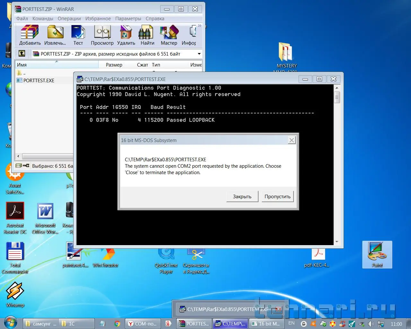Click the network icon in system tray
The image size is (411, 329).
[x=381, y=324]
